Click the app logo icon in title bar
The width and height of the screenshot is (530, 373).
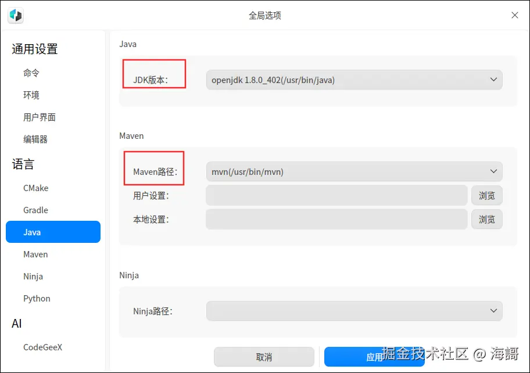[x=16, y=15]
